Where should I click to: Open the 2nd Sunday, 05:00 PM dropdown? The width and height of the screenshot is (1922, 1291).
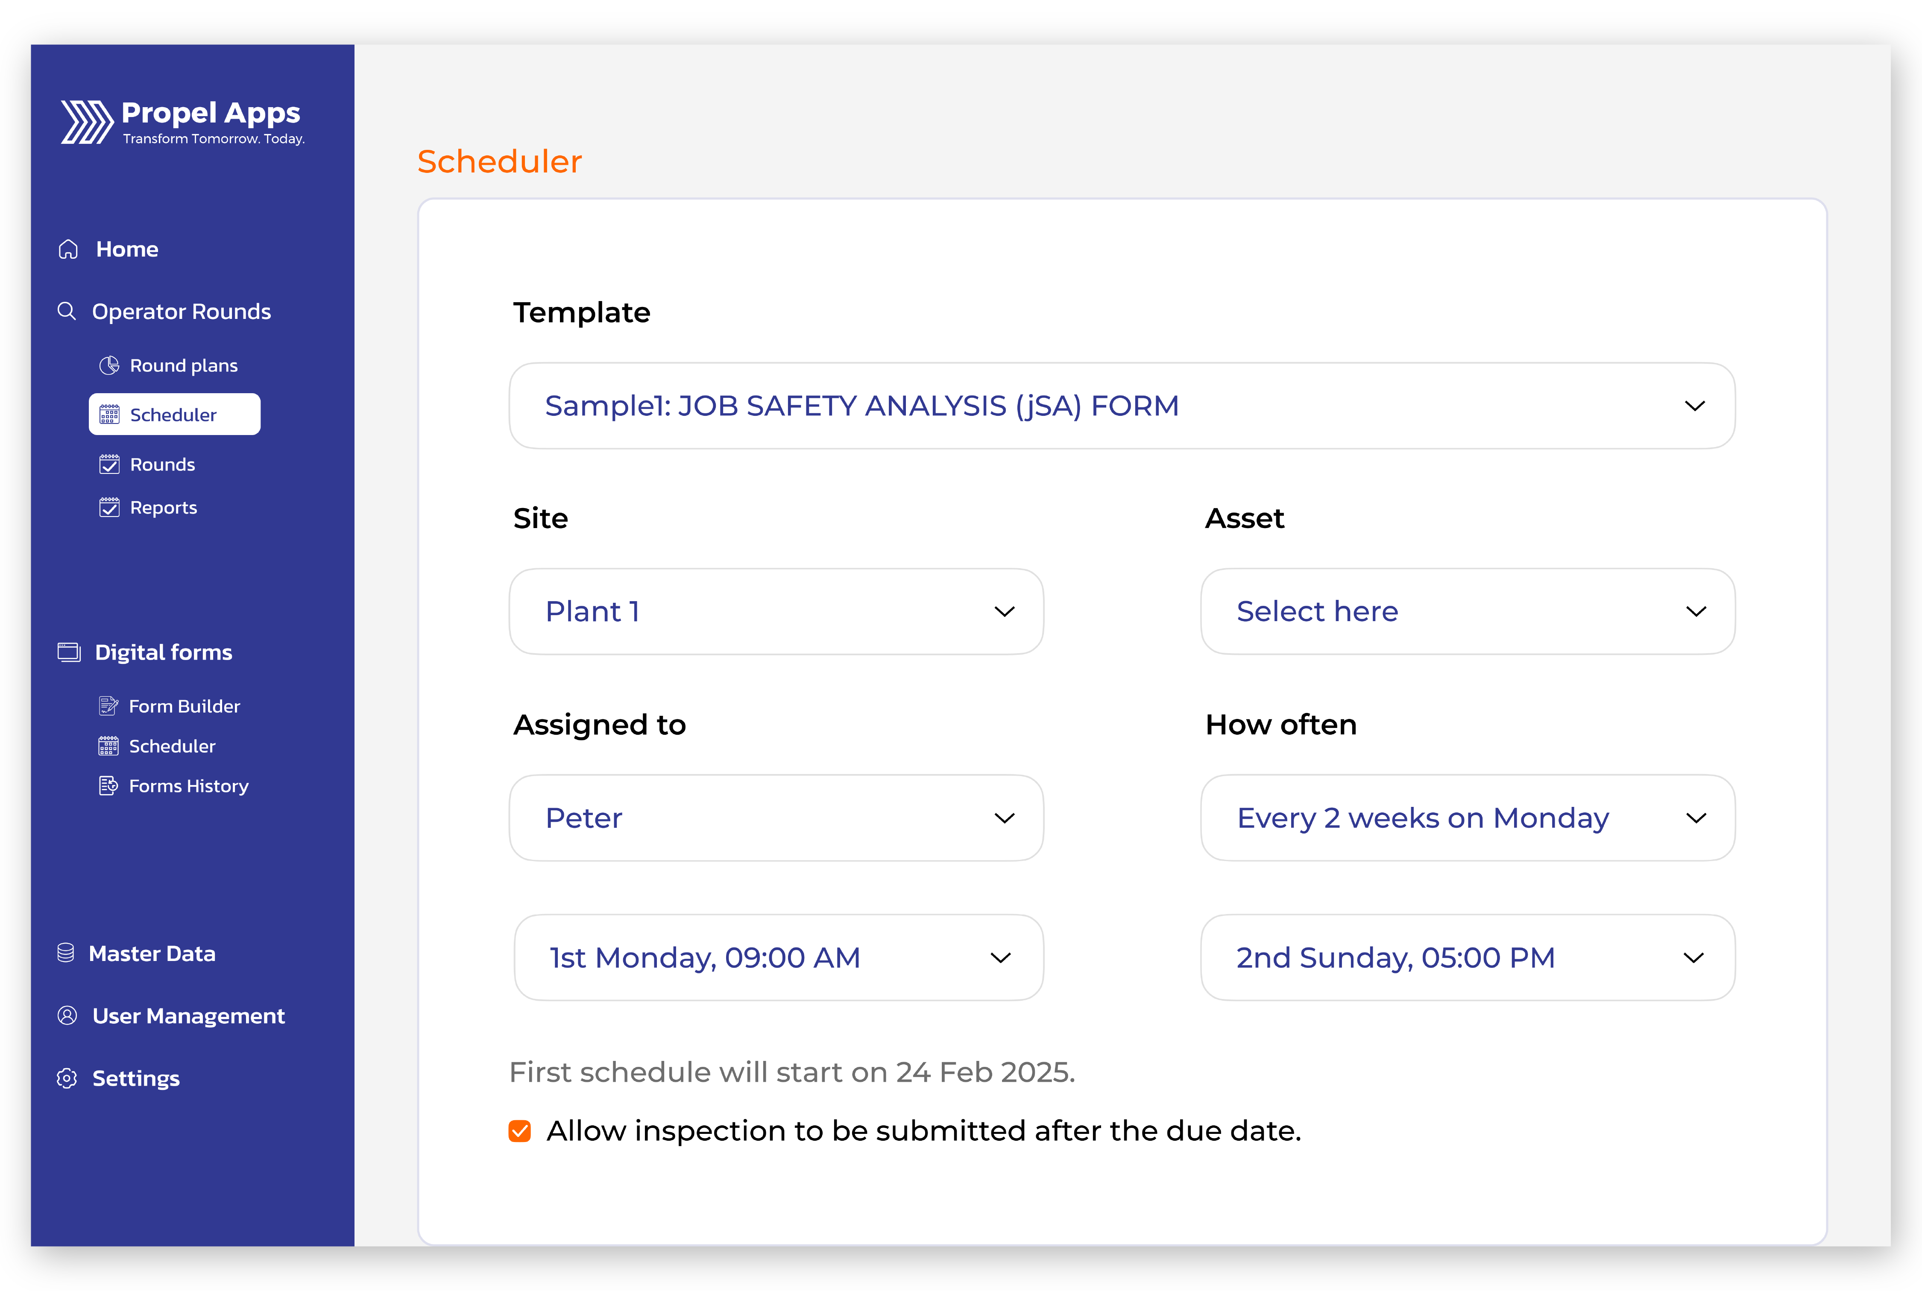[x=1468, y=958]
